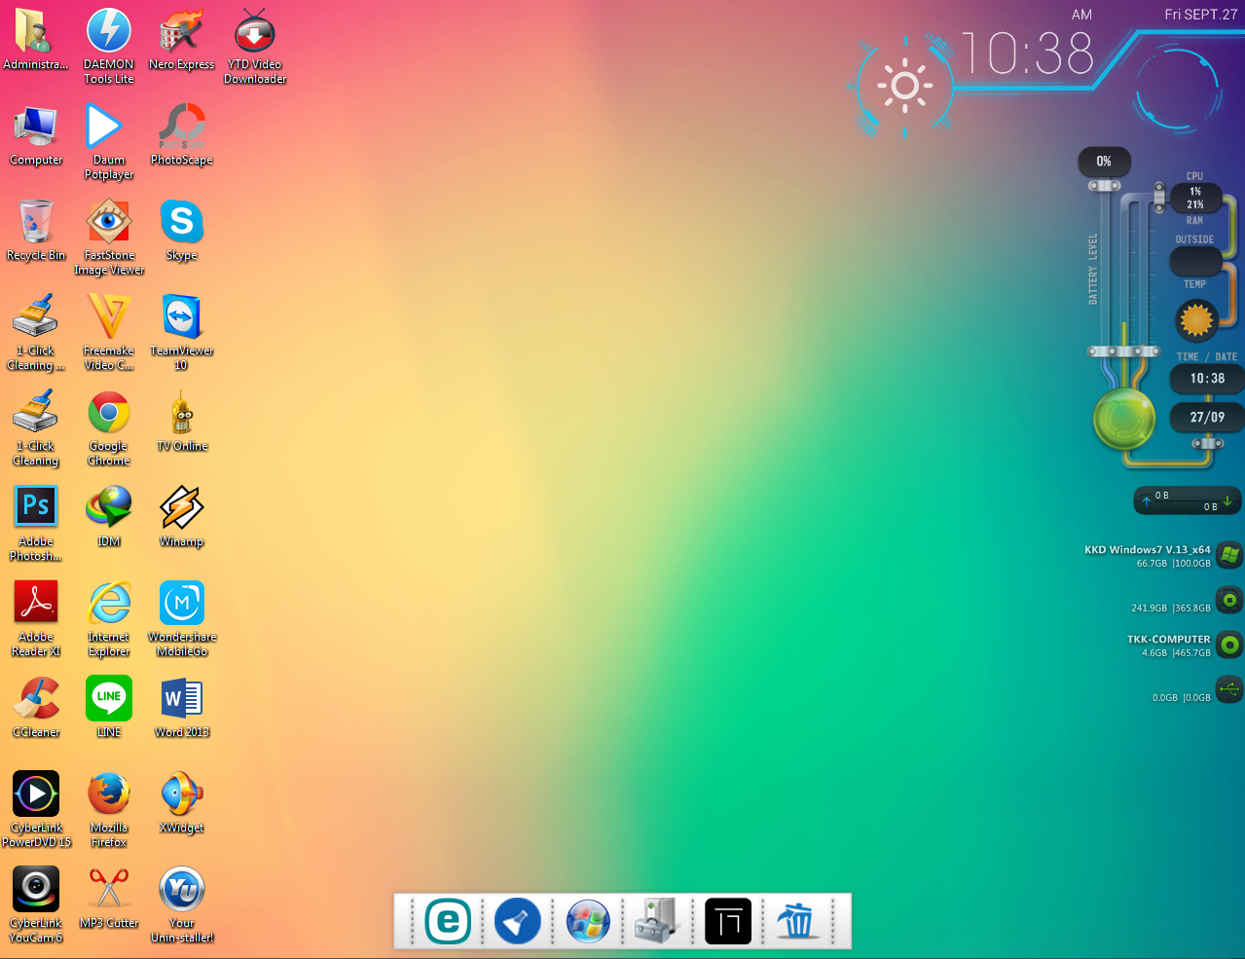Click the Fri SEPT.27 date text
This screenshot has height=959, width=1245.
[x=1201, y=15]
